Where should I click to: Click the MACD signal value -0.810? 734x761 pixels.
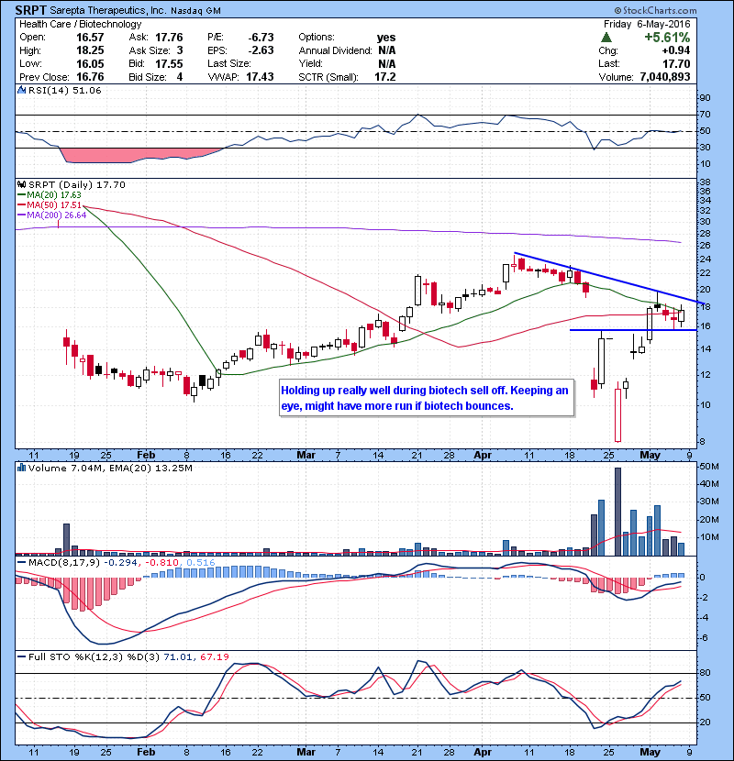tap(163, 563)
